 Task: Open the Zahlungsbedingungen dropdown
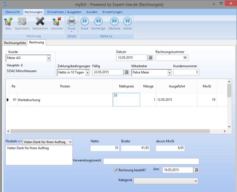tap(87, 73)
